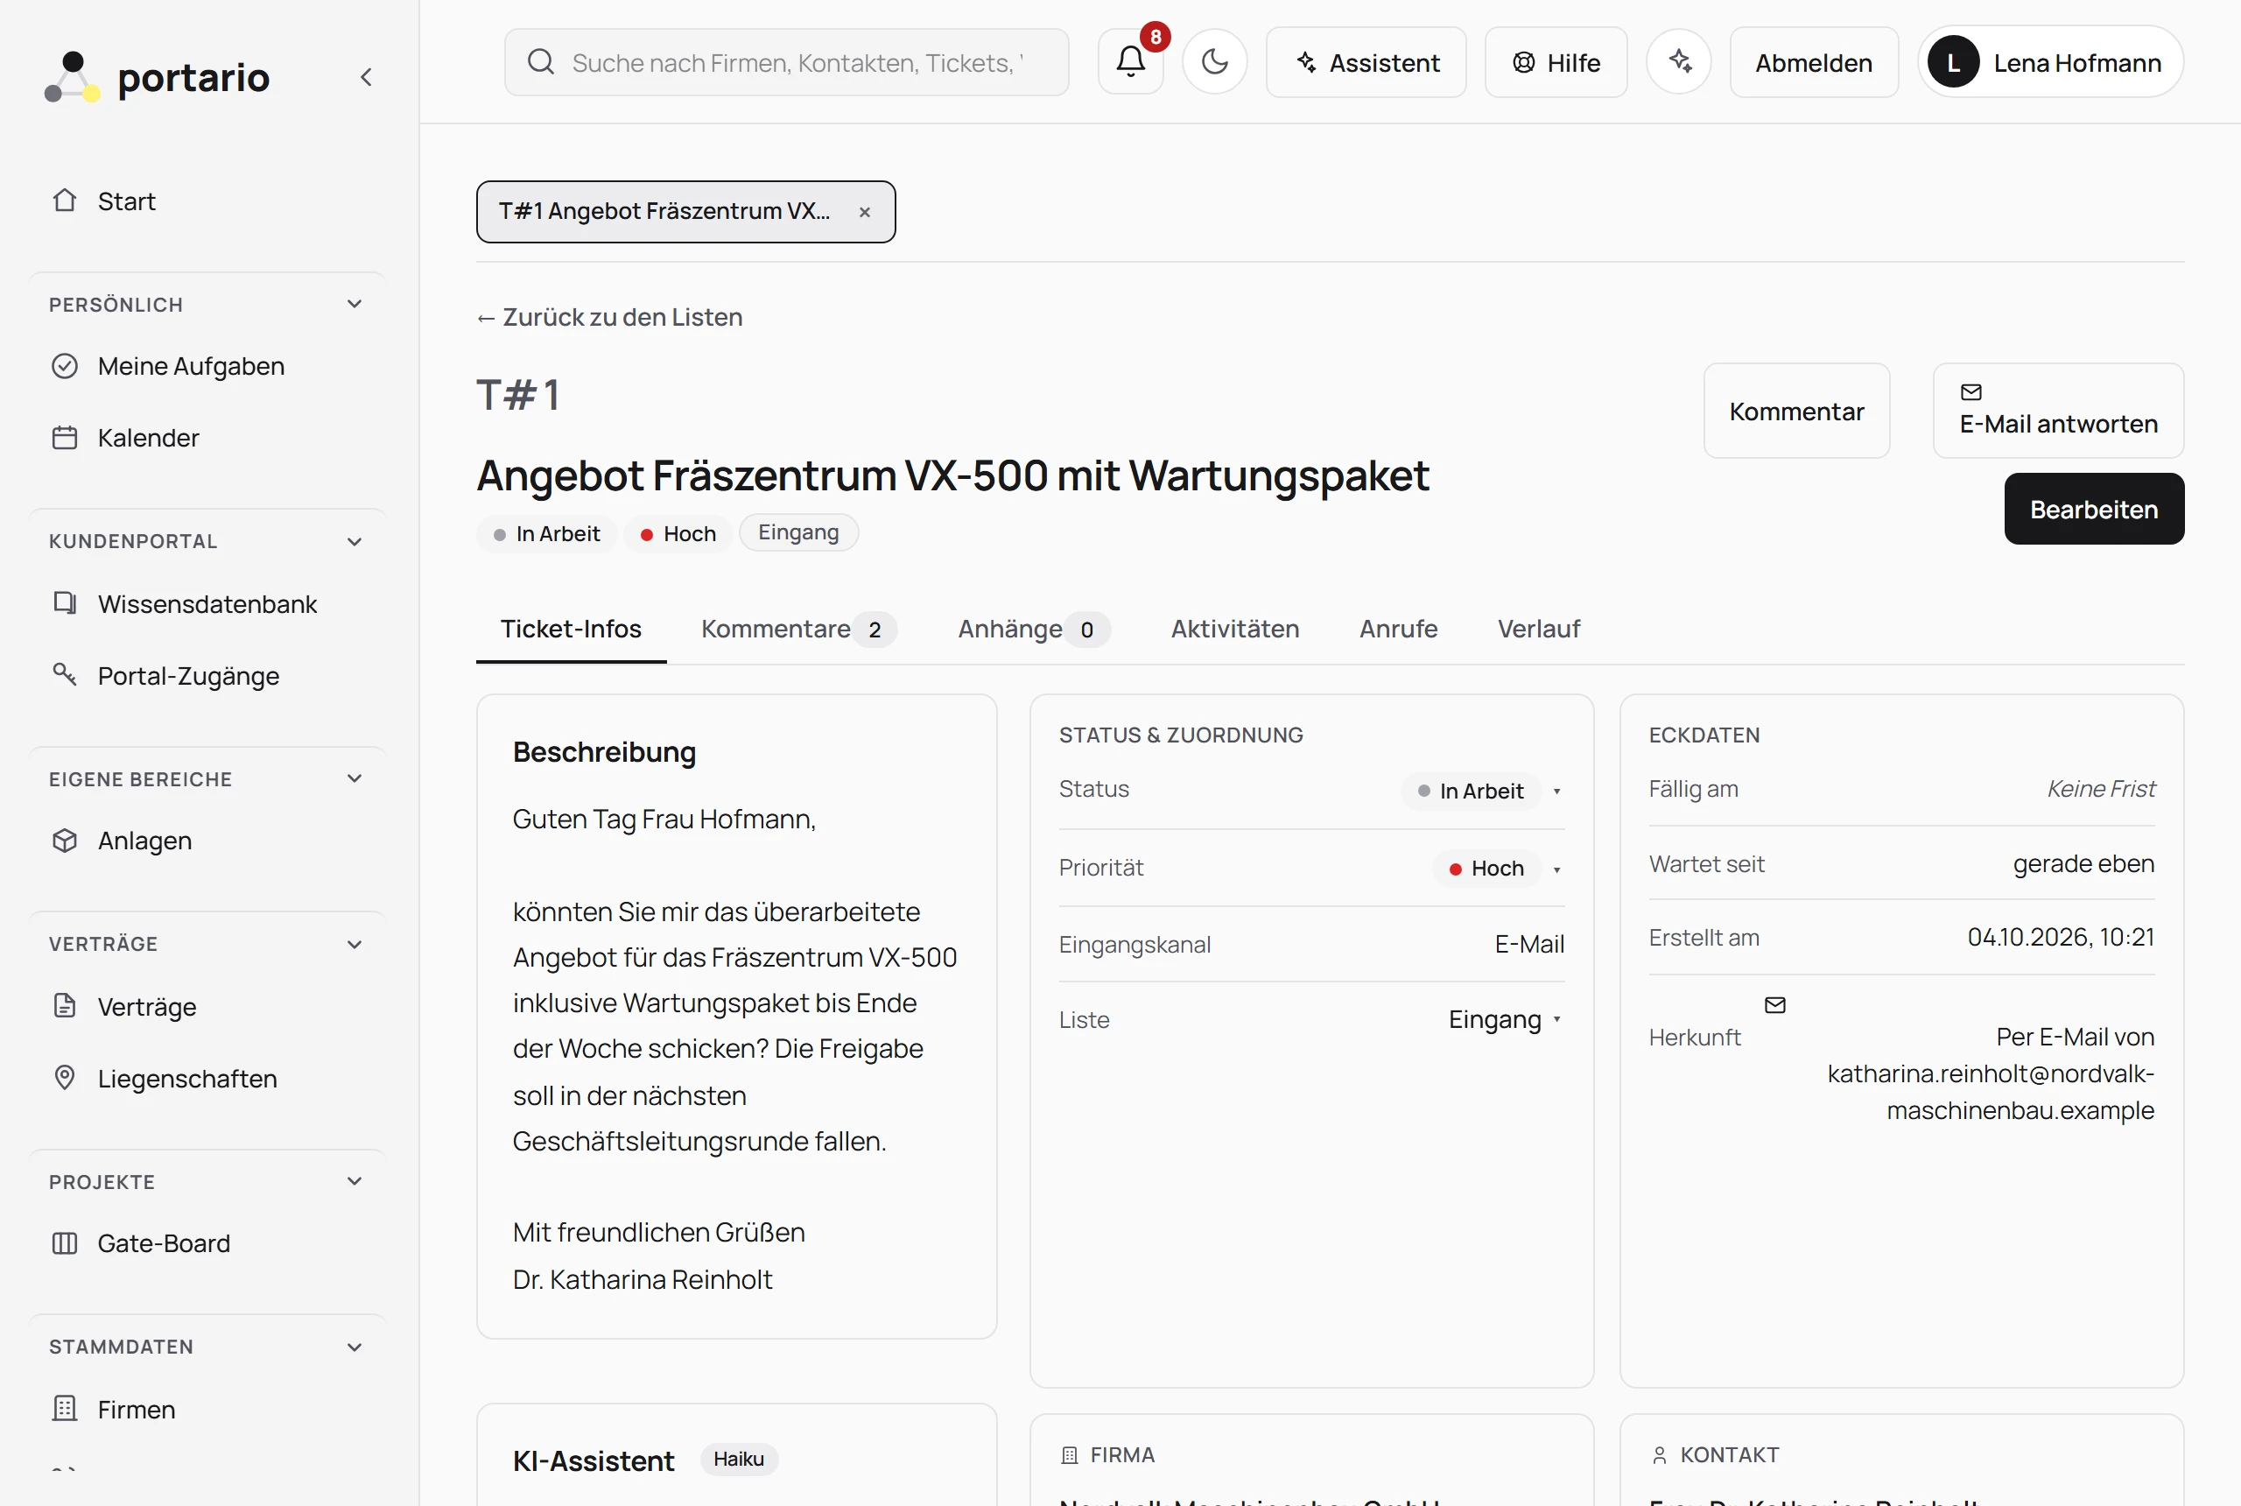Focus the search field for Firmen, Kontakten, Tickets
This screenshot has width=2241, height=1506.
click(x=786, y=62)
